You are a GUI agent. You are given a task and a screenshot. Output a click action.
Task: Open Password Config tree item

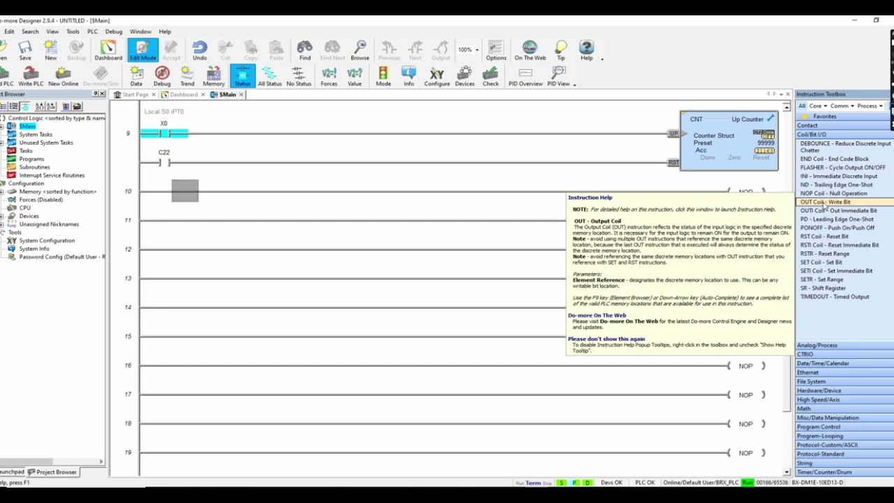62,256
